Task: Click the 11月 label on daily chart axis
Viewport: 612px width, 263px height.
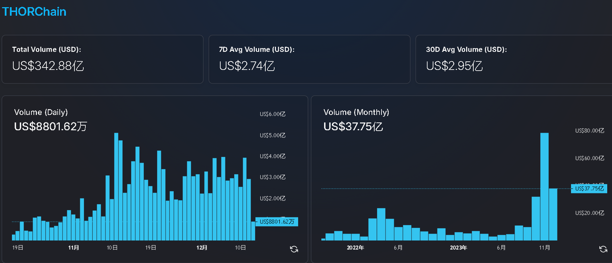Action: (x=74, y=248)
